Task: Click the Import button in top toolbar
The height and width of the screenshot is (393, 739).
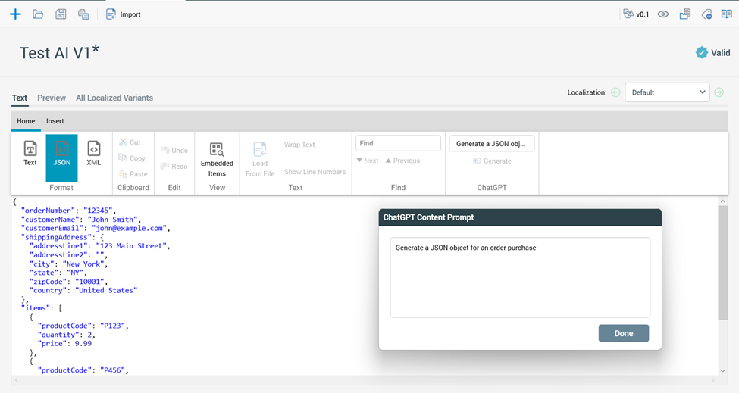Action: tap(123, 14)
